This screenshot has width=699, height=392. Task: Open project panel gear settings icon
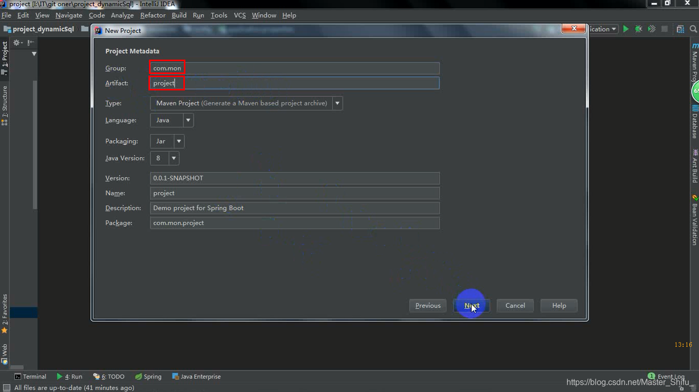coord(18,43)
